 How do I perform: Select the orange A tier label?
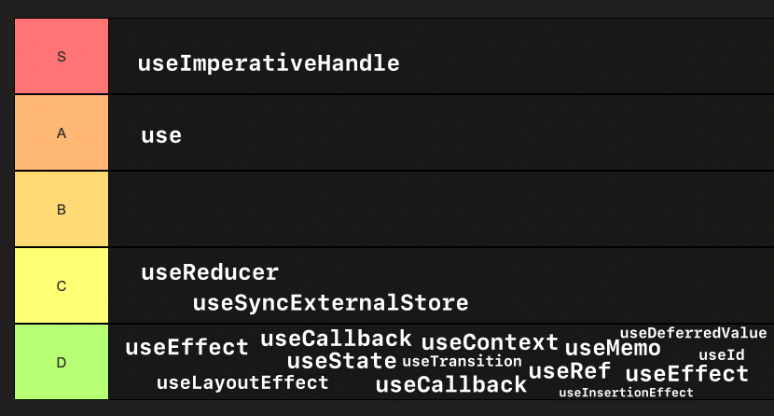[x=62, y=132]
